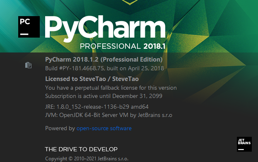The height and width of the screenshot is (162, 258).
Task: Click the copy-to-clipboard icon beside build info
Action: (28, 65)
